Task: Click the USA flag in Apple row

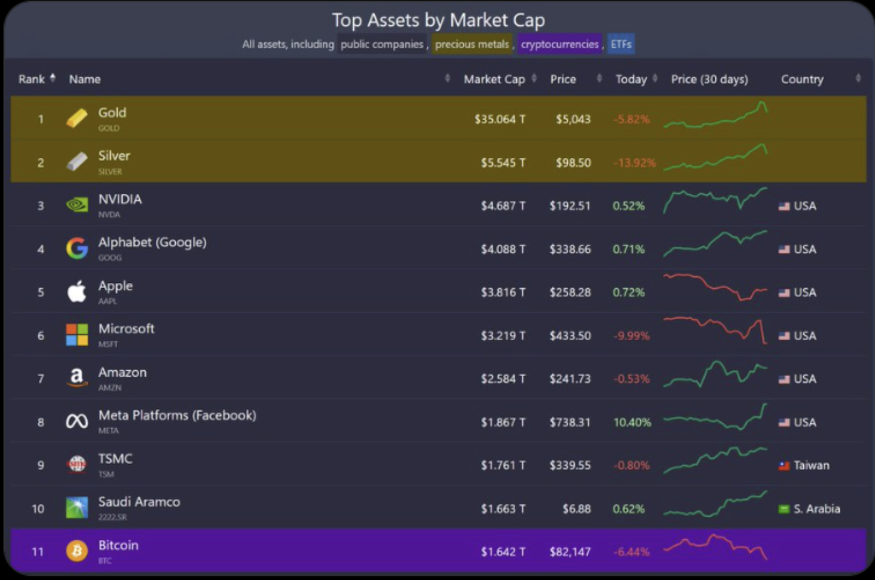Action: coord(784,293)
